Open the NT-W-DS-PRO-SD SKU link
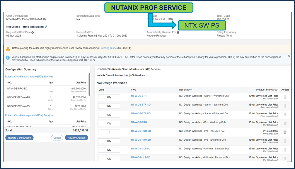295x169 pixels. pos(141,131)
